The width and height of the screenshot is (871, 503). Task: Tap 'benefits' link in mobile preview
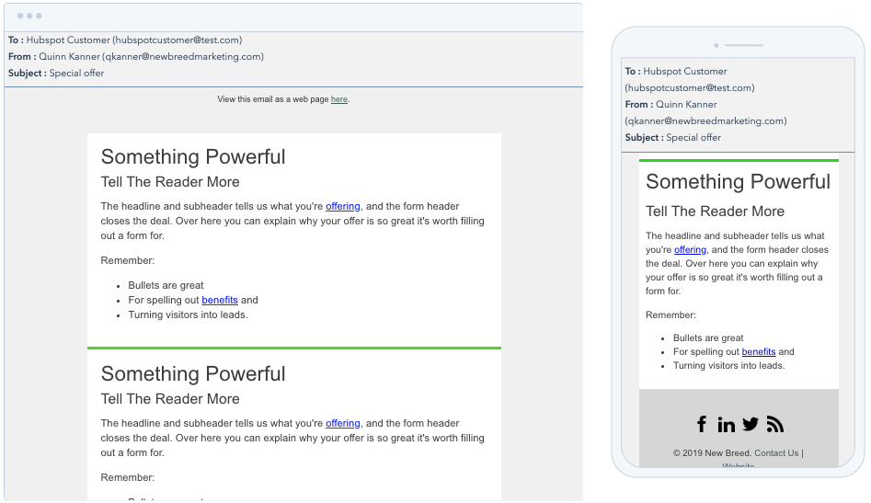click(759, 351)
